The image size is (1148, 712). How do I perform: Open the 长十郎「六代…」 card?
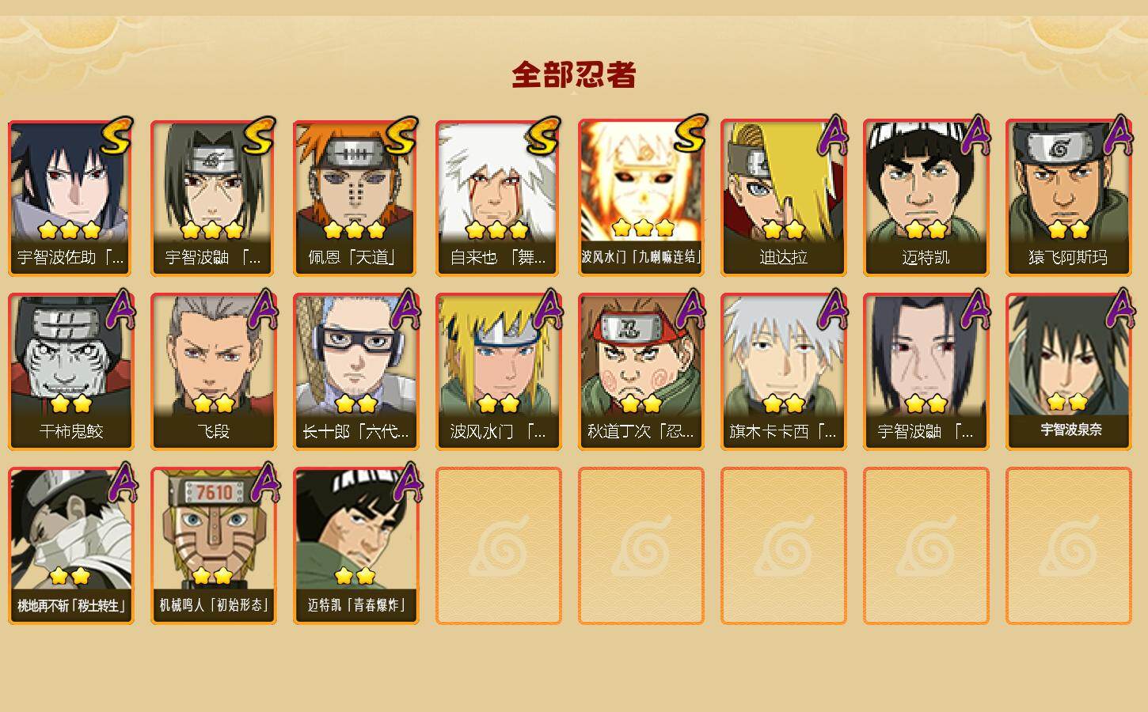tap(356, 372)
